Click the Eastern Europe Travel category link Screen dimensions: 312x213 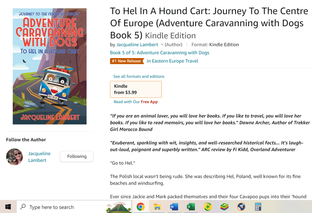172,61
